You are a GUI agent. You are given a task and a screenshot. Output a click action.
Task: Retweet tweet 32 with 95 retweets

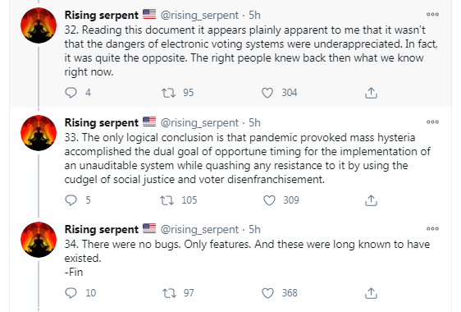coord(168,93)
